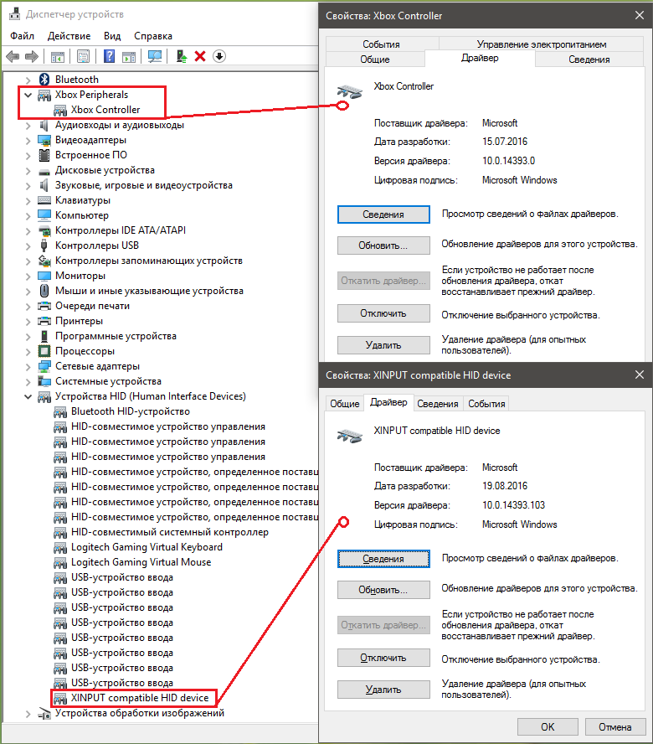Image resolution: width=653 pixels, height=744 pixels.
Task: Click the Bluetooth category icon
Action: point(44,80)
